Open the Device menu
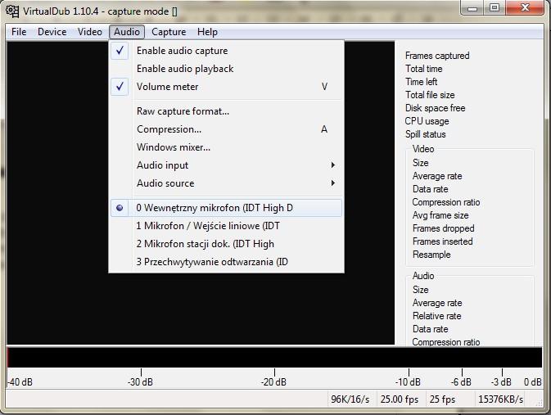 coord(52,32)
